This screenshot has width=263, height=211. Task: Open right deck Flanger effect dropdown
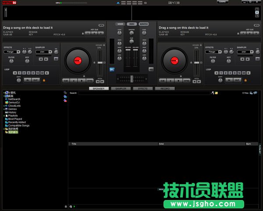[220, 52]
